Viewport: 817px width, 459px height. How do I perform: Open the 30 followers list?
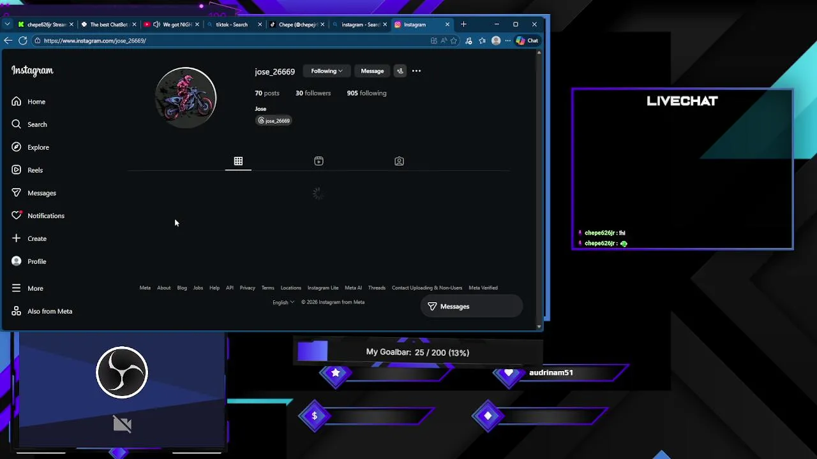click(313, 93)
